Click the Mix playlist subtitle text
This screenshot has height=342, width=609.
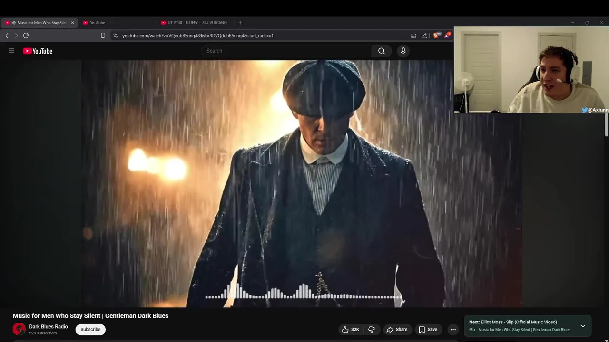coord(520,330)
